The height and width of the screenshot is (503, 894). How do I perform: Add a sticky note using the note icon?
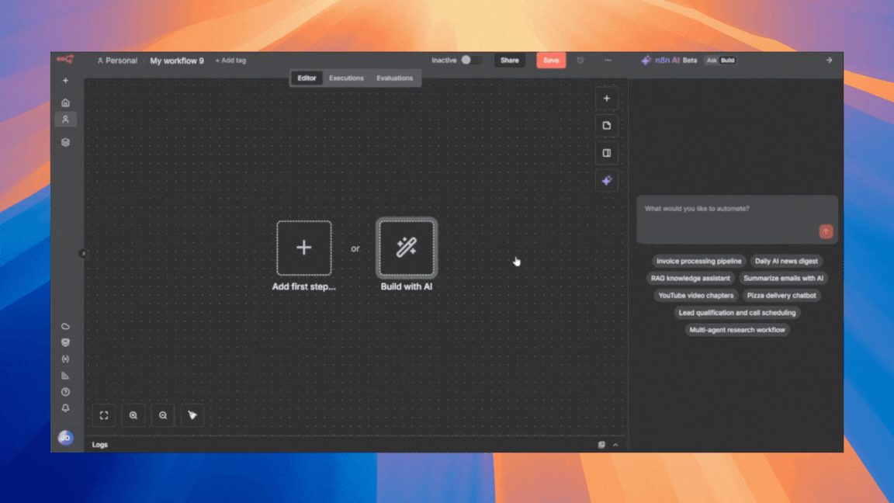[x=606, y=125]
